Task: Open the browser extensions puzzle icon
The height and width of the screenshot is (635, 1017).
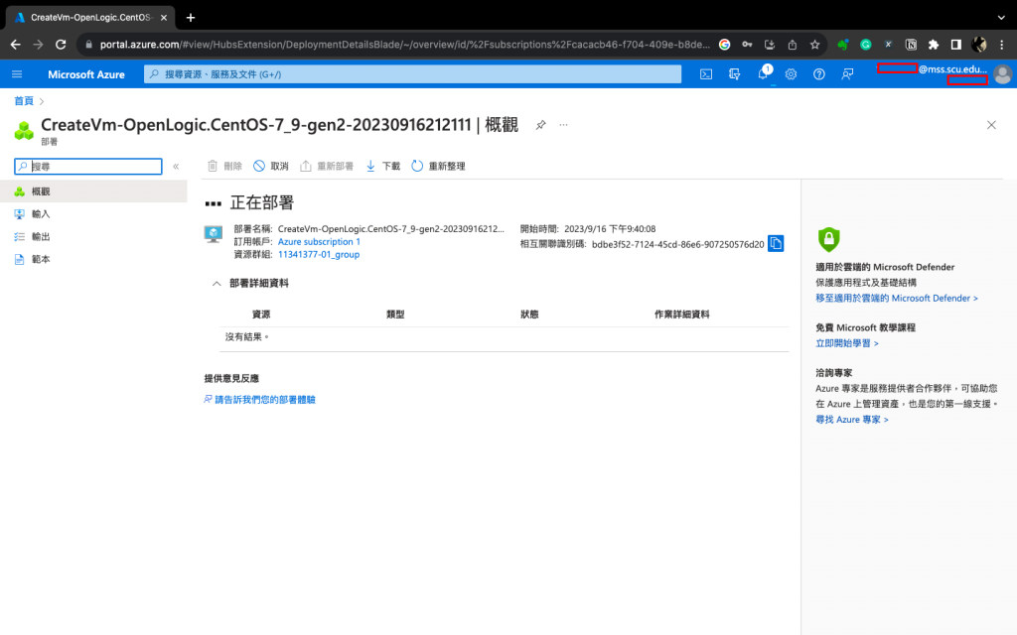Action: 934,45
